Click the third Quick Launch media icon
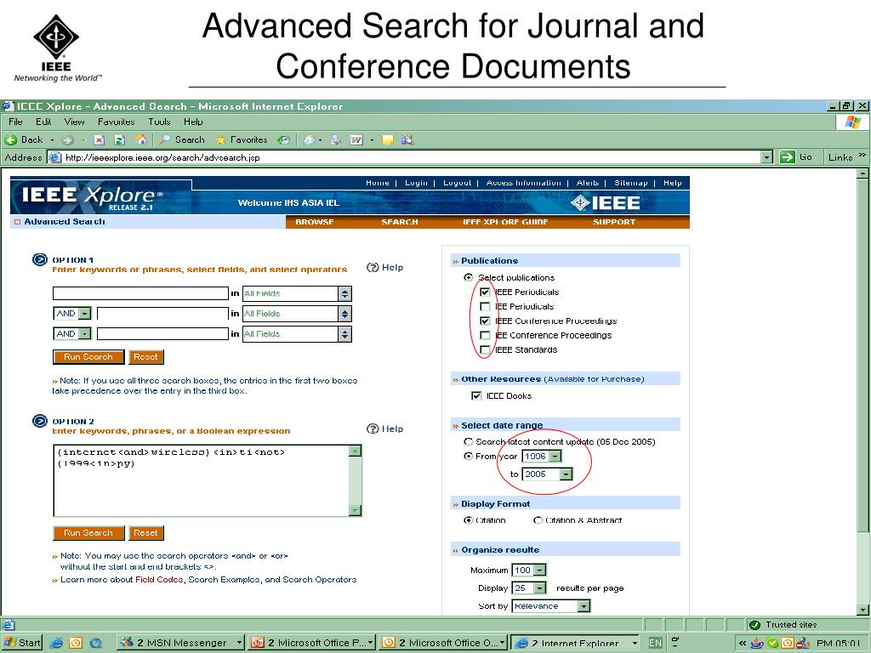Image resolution: width=871 pixels, height=653 pixels. [95, 643]
